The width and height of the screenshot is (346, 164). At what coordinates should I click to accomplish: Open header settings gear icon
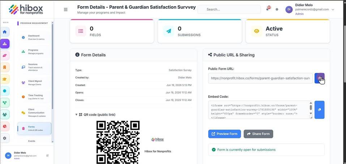277,9
